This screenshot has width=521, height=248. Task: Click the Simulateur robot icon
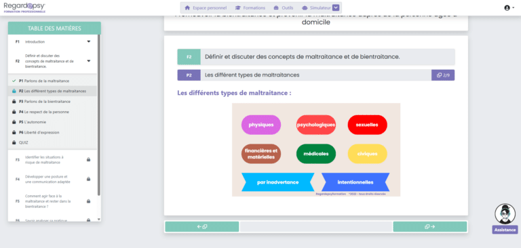point(305,8)
